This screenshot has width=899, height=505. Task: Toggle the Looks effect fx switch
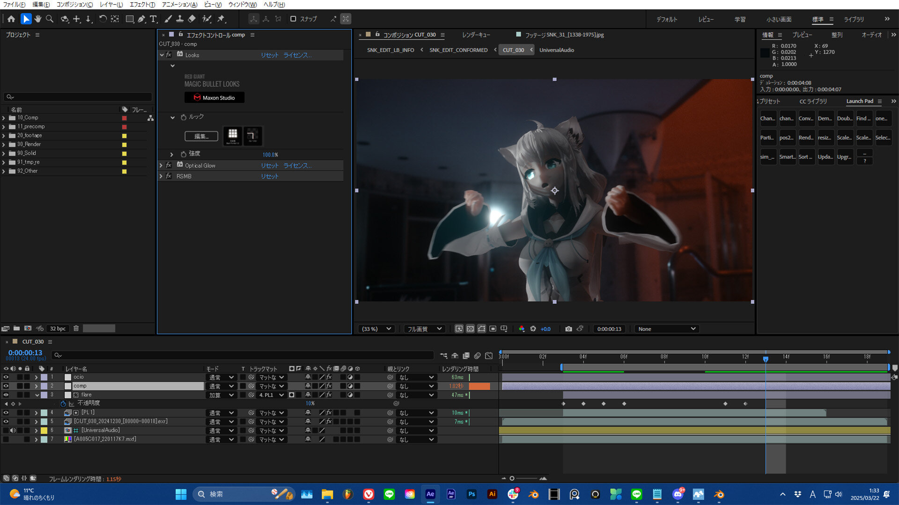point(169,55)
